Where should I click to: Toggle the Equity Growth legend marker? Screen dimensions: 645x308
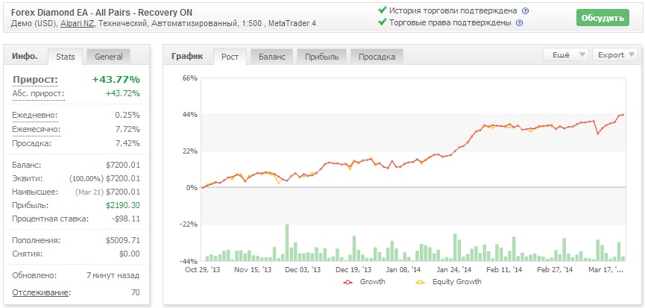click(x=418, y=282)
